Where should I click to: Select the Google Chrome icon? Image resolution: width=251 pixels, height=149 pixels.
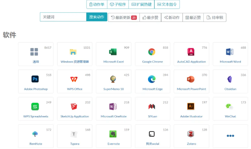click(x=152, y=52)
